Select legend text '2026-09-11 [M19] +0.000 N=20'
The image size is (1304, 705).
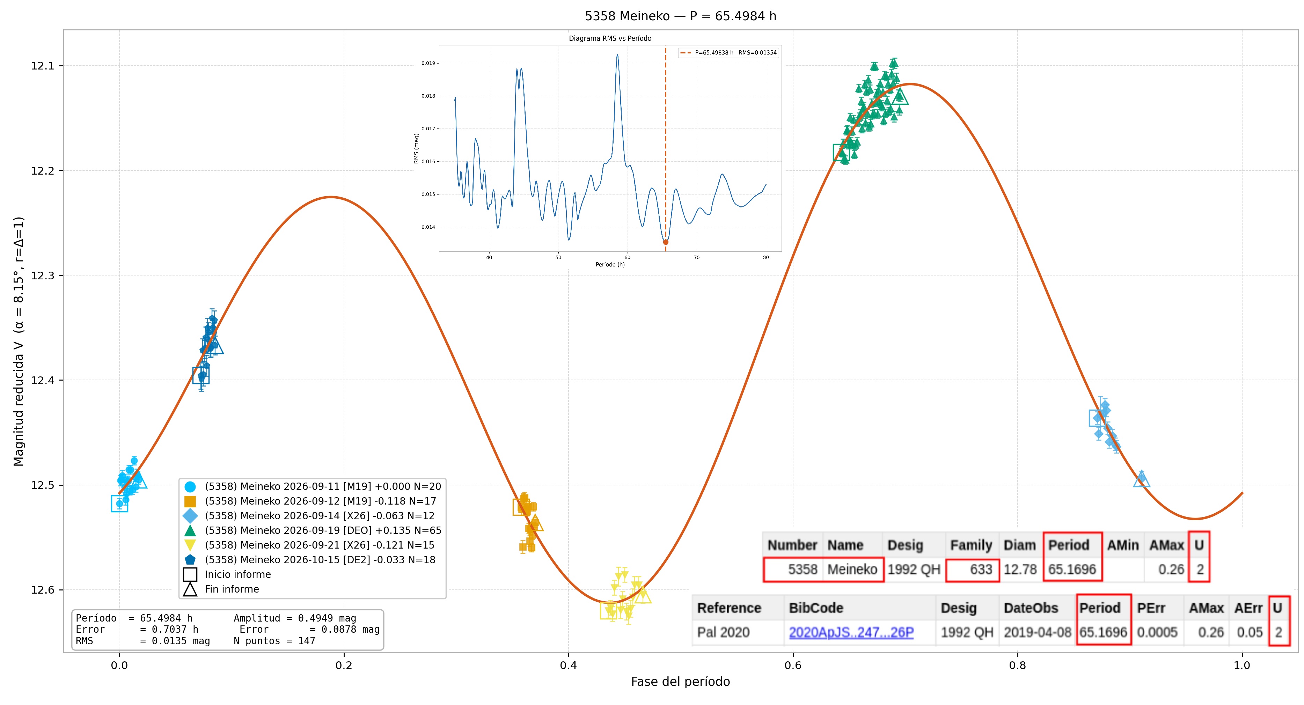363,486
